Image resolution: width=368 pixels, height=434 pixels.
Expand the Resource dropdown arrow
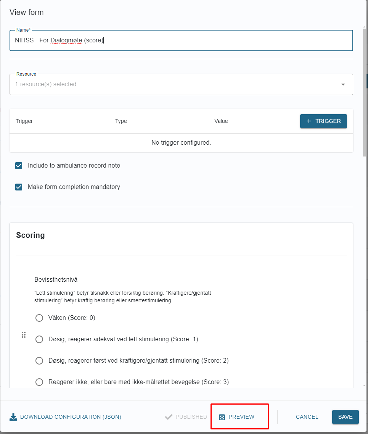click(343, 84)
